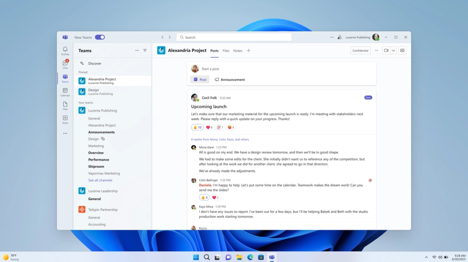Toggle the reaction showing 7 on Cecil's post
Viewport: 468px width, 262px height.
pos(220,127)
